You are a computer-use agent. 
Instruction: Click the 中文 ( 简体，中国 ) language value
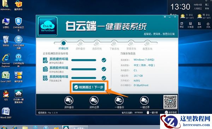coord(144,65)
